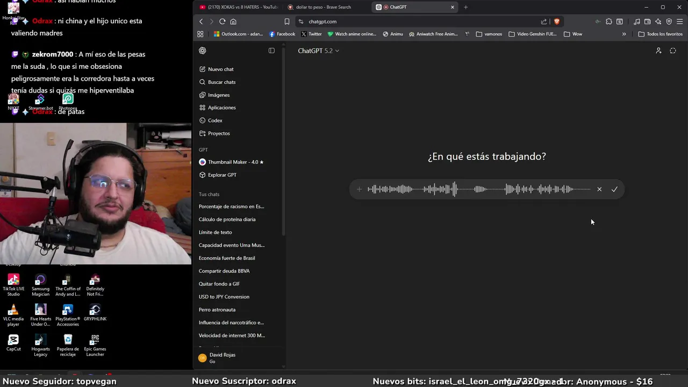Open chat 'Quitar fondo a GIF'

tap(219, 284)
